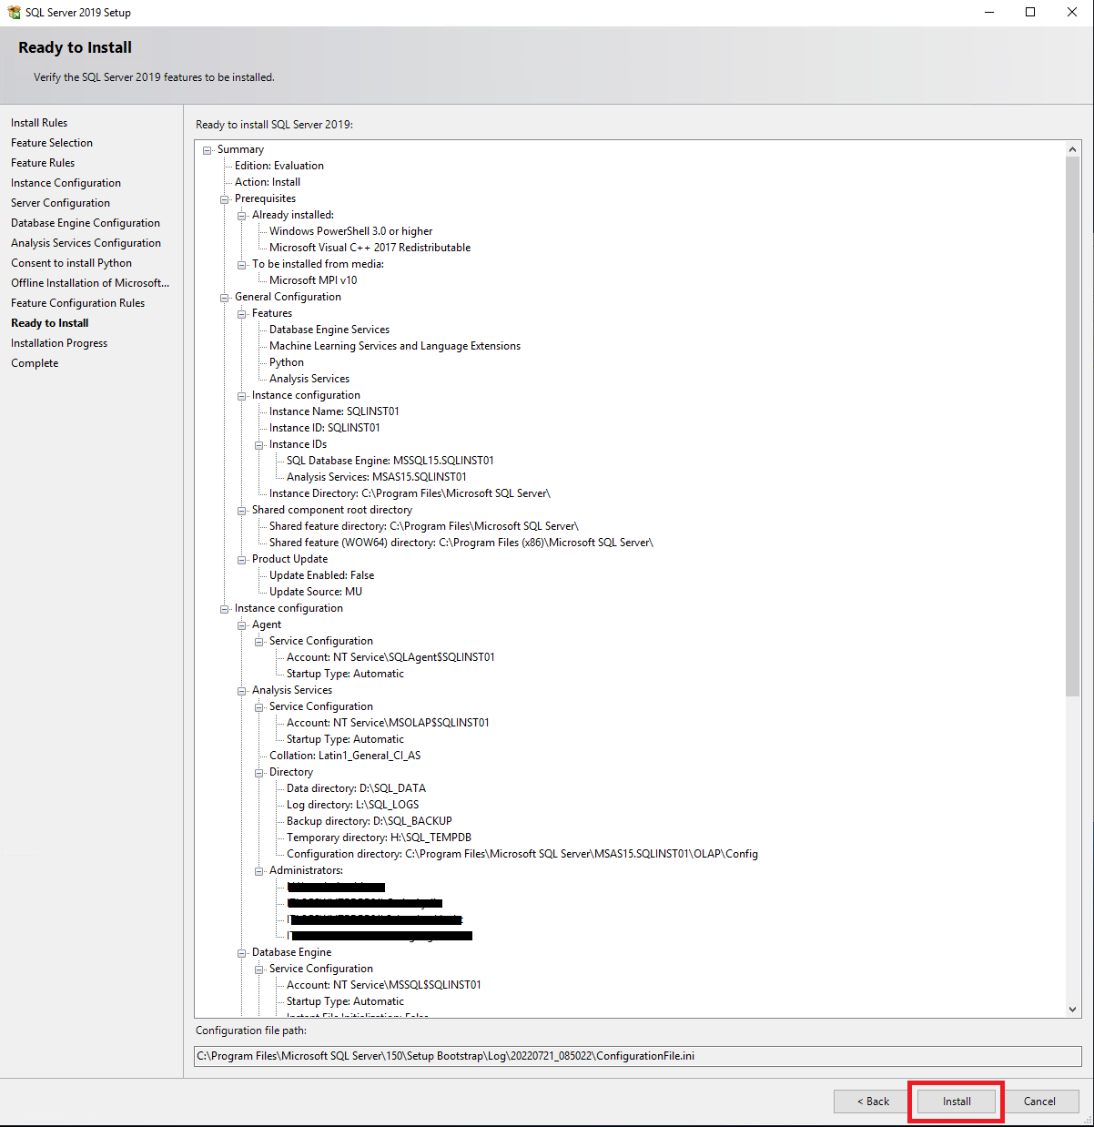Collapse the General Configuration node
This screenshot has height=1127, width=1094.
click(225, 297)
